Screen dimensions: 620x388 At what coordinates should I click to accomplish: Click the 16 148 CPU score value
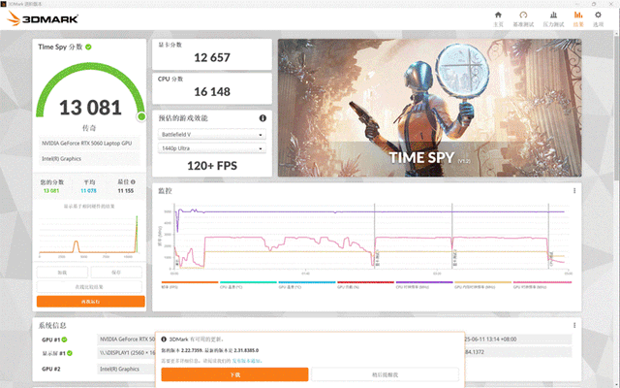point(212,92)
